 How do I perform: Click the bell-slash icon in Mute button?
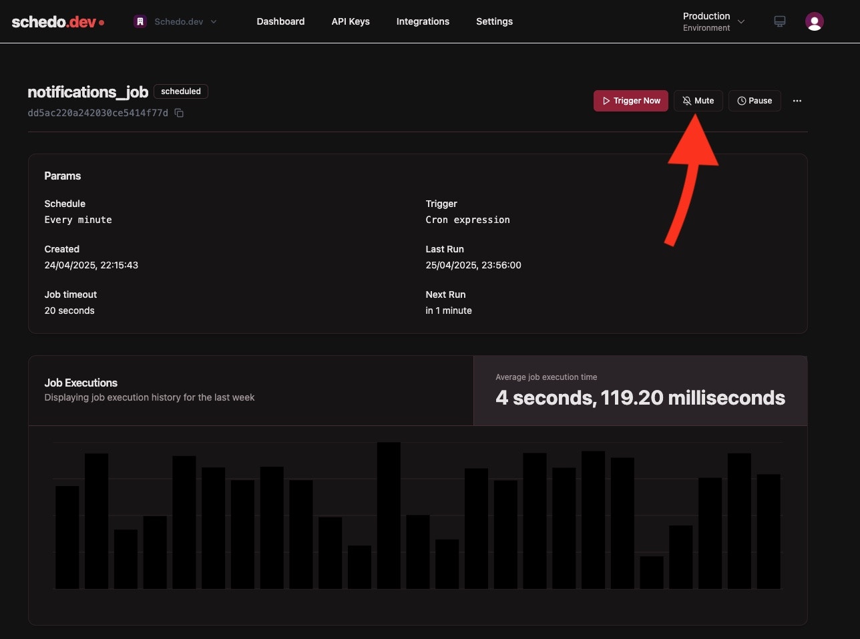[686, 100]
